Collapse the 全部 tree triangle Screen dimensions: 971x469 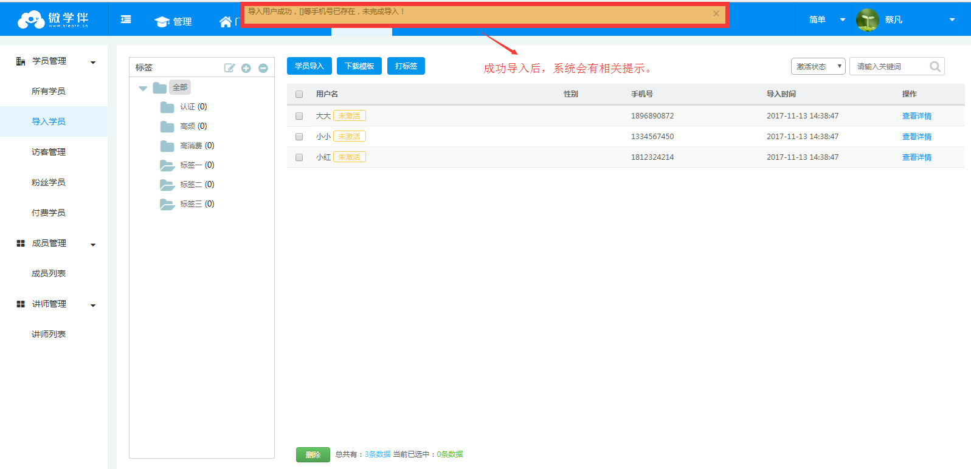[143, 88]
